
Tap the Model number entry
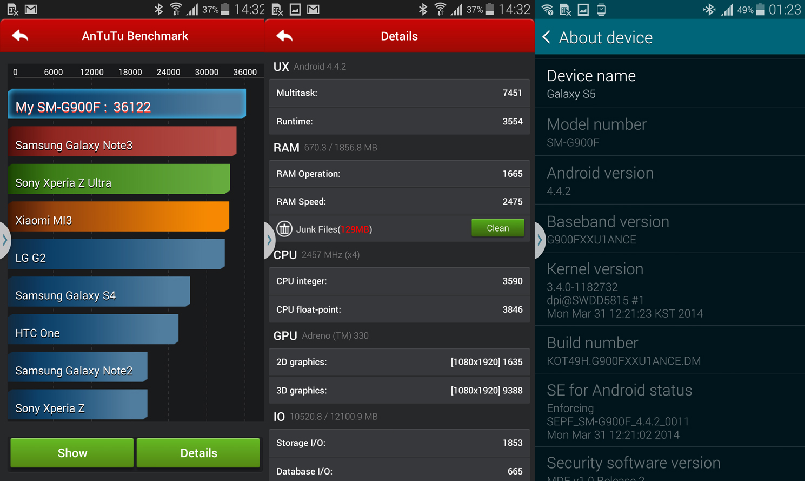670,131
